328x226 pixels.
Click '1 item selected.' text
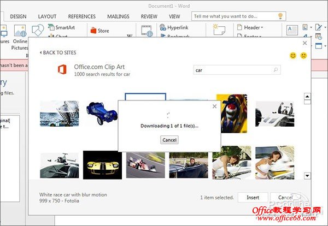tap(216, 198)
